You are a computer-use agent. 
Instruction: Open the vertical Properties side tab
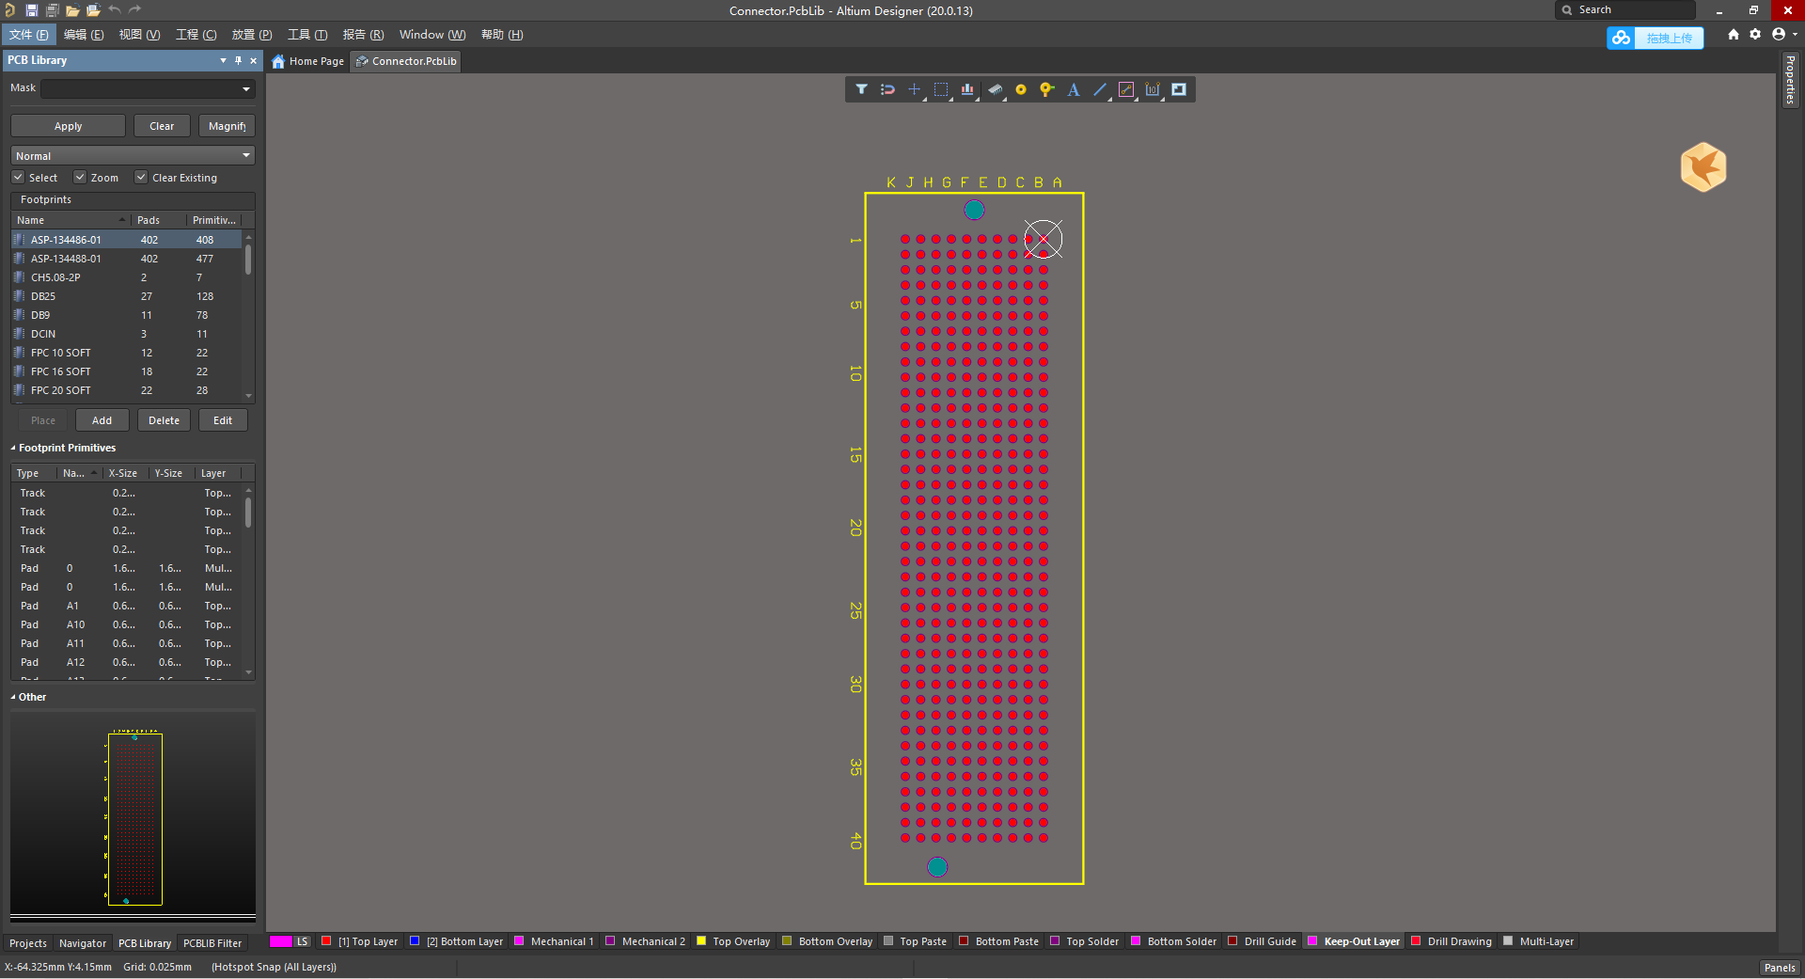[1790, 80]
